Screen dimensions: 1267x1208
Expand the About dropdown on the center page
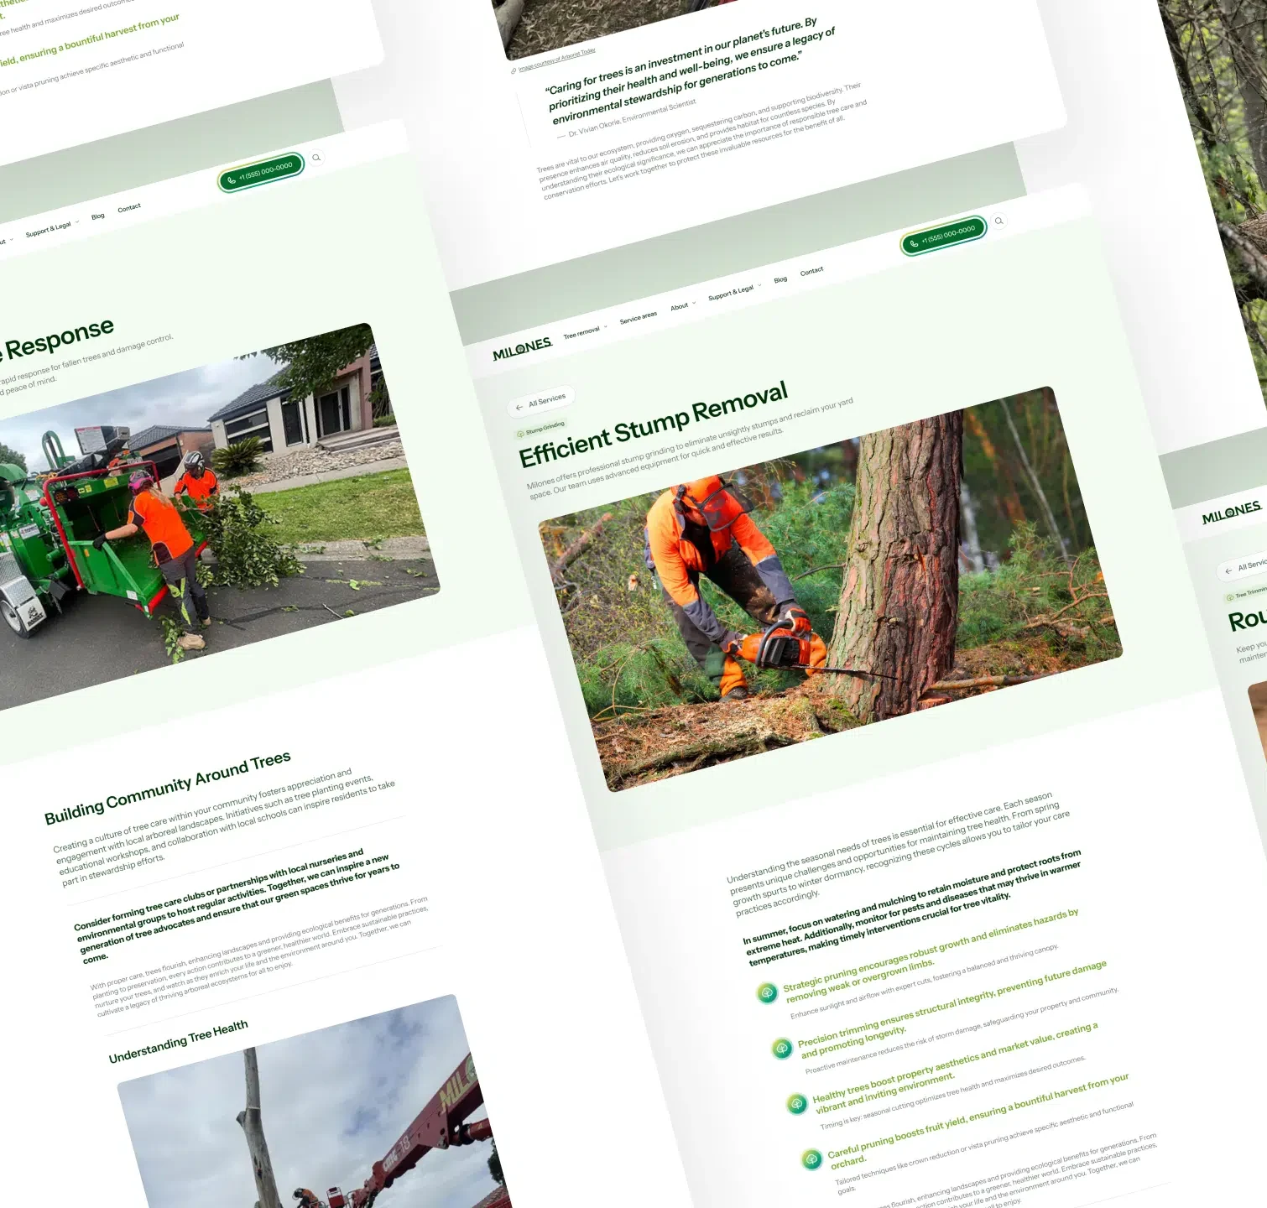point(683,306)
